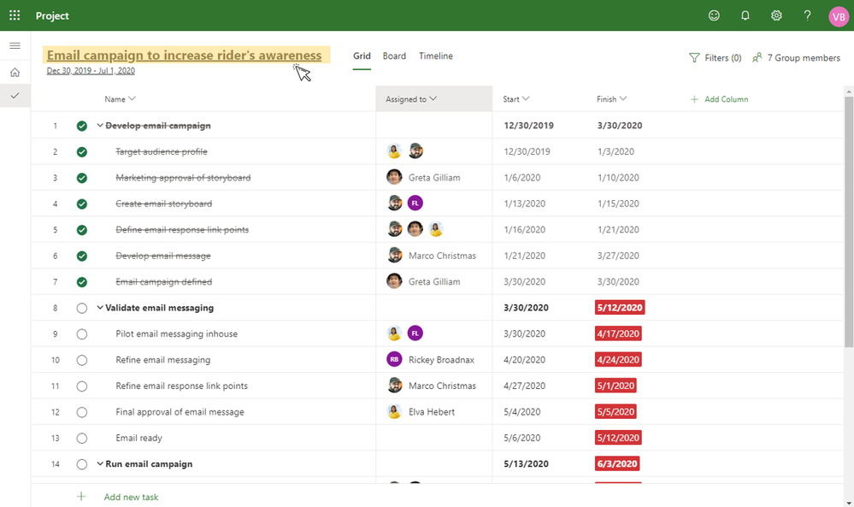
Task: Switch to the Board tab
Action: (x=394, y=56)
